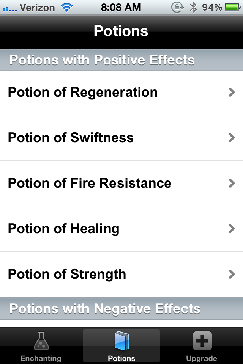The width and height of the screenshot is (243, 364).
Task: Expand the Potion of Fire Resistance chevron
Action: 232,183
